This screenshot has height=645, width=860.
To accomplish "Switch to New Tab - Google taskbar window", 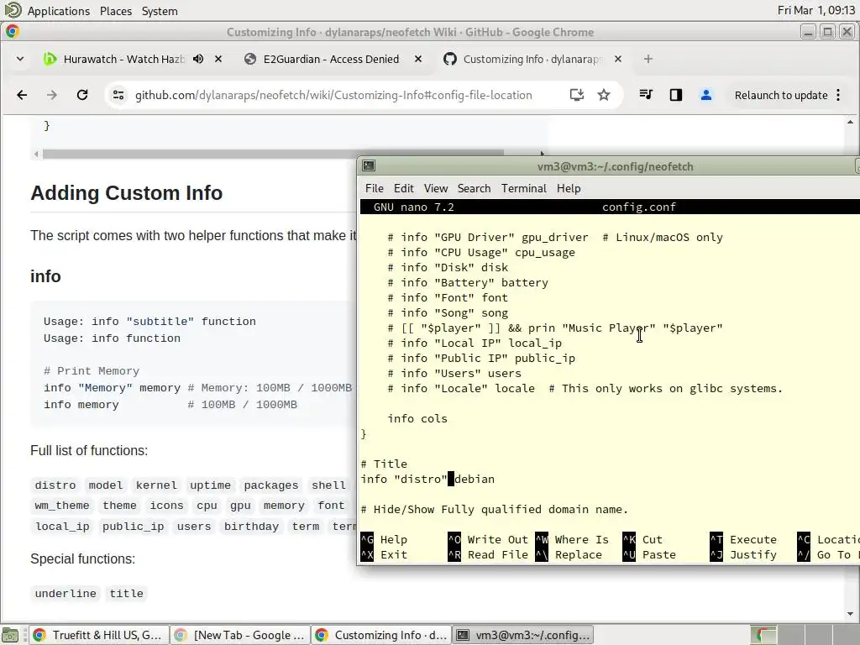I will tap(240, 635).
